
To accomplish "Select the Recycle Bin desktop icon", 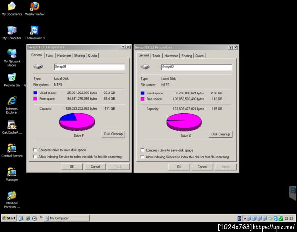I will click(12, 80).
